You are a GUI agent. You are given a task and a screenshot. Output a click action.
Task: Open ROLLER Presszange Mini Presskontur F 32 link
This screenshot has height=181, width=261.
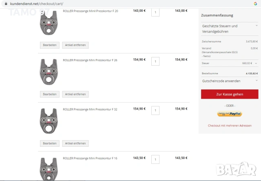point(90,109)
